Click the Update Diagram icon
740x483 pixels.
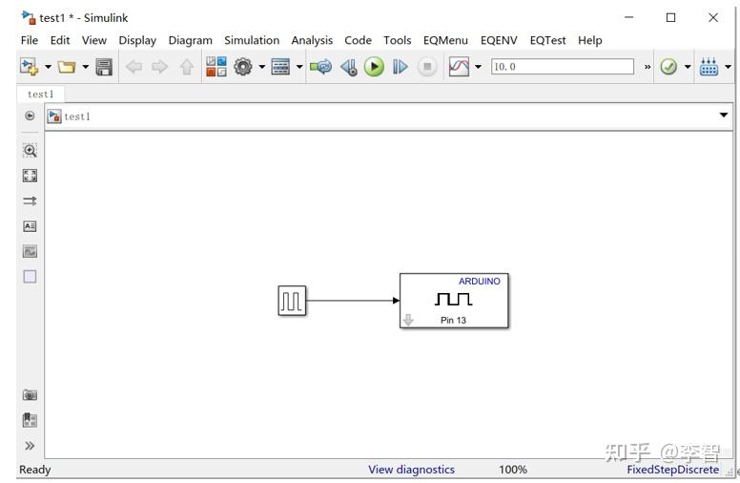coord(321,67)
